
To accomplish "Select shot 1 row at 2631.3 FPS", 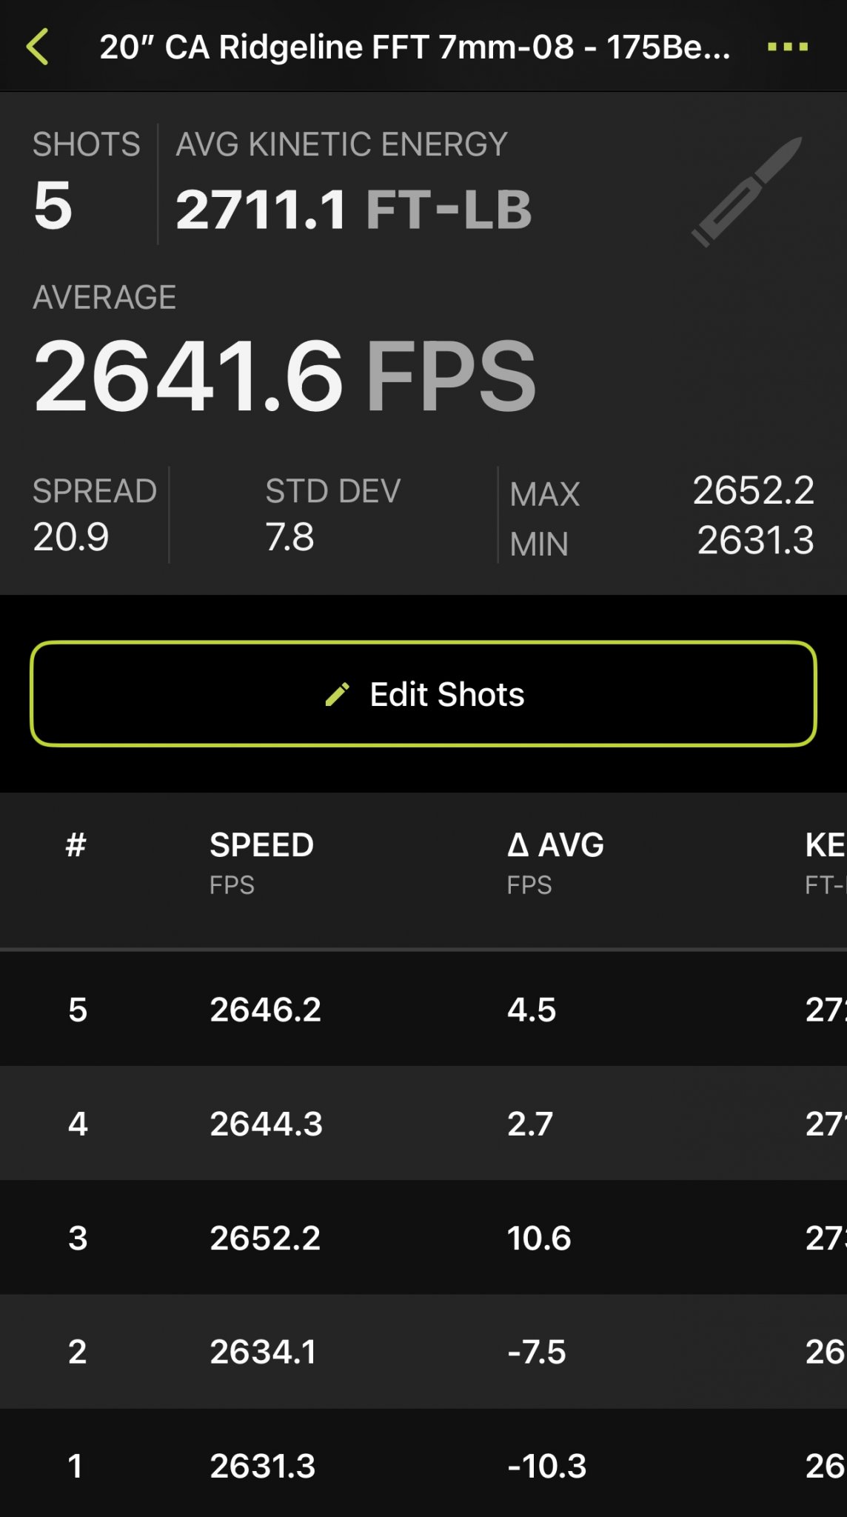I will pyautogui.click(x=423, y=1465).
